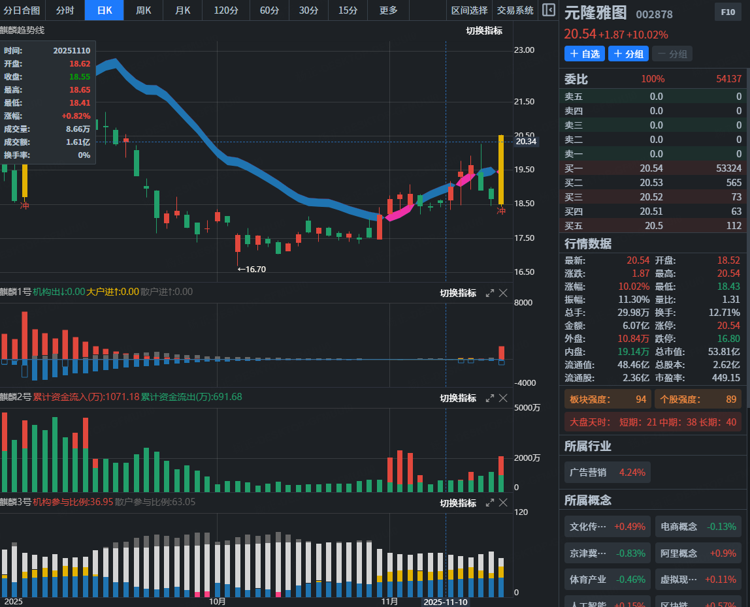The image size is (750, 607).
Task: Close the 麒麟3号 indicator panel
Action: coord(503,503)
